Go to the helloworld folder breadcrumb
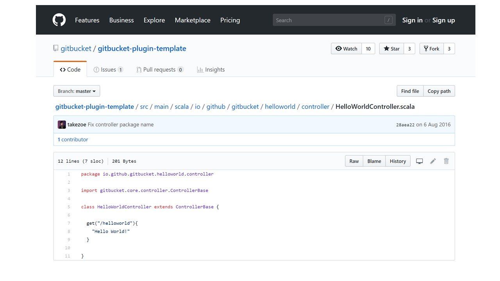Screen dimensions: 500x281 pos(280,107)
